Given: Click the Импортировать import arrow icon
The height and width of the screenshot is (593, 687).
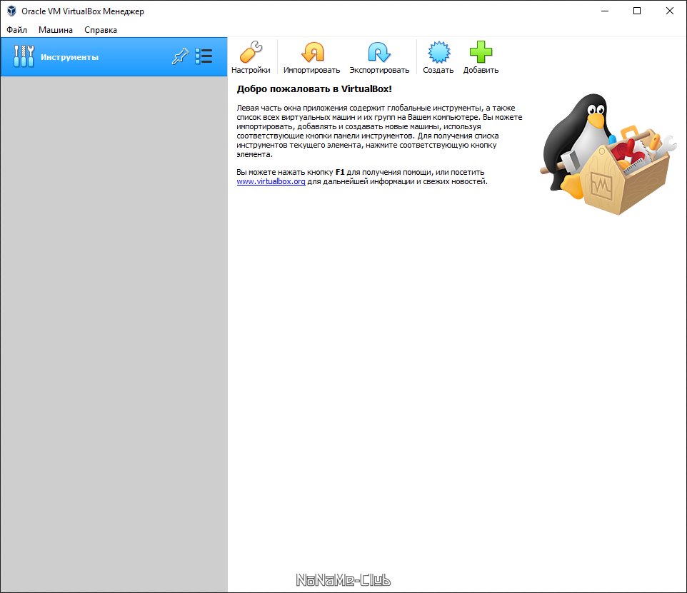Looking at the screenshot, I should (312, 52).
